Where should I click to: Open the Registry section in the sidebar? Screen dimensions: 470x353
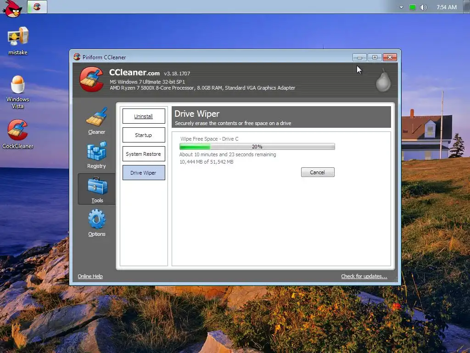tap(96, 155)
